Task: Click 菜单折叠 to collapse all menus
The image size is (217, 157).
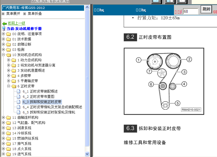Action: coord(35,14)
